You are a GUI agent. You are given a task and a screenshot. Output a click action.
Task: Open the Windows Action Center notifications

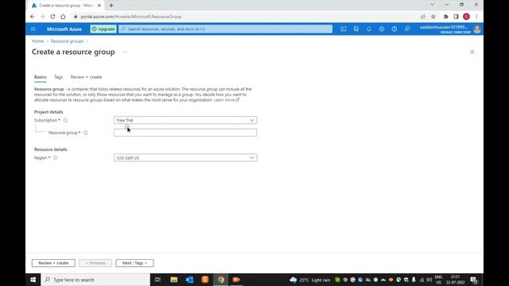pyautogui.click(x=474, y=280)
